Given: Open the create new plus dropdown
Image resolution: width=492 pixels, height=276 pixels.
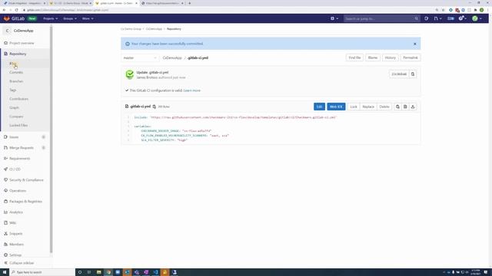Looking at the screenshot, I should pyautogui.click(x=334, y=18).
